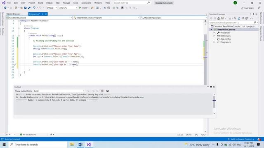Open the Debug menu
This screenshot has height=148, width=264.
pyautogui.click(x=49, y=3)
